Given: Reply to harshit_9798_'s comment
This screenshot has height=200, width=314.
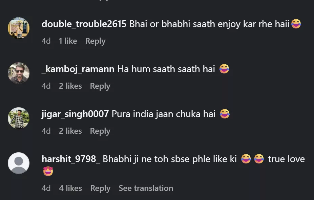Looking at the screenshot, I should pyautogui.click(x=100, y=188).
